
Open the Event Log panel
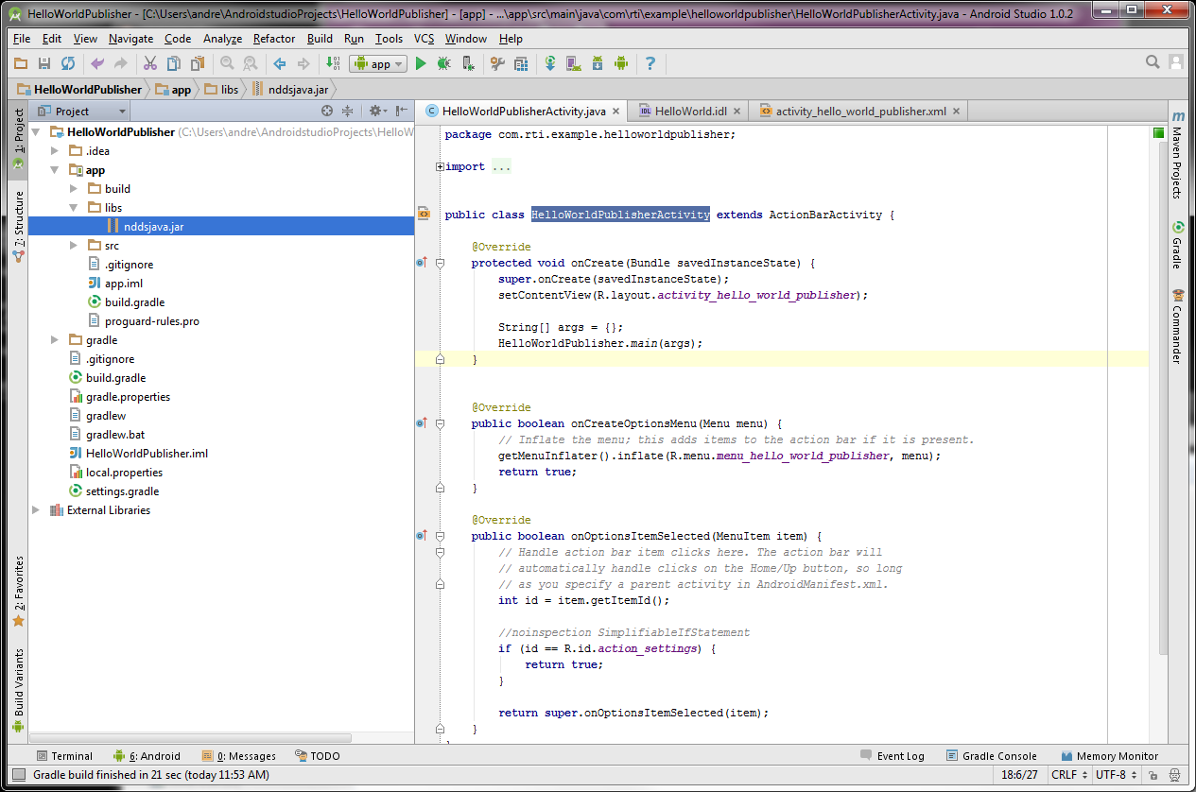pos(893,756)
